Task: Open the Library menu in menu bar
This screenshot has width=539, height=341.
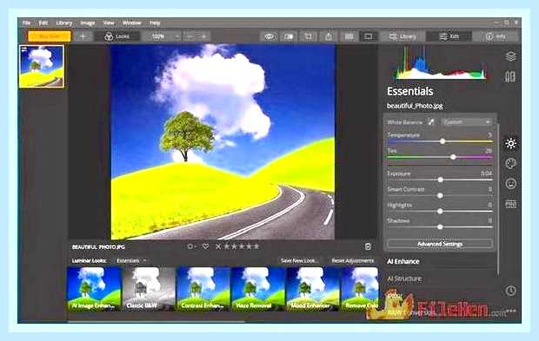Action: 64,23
